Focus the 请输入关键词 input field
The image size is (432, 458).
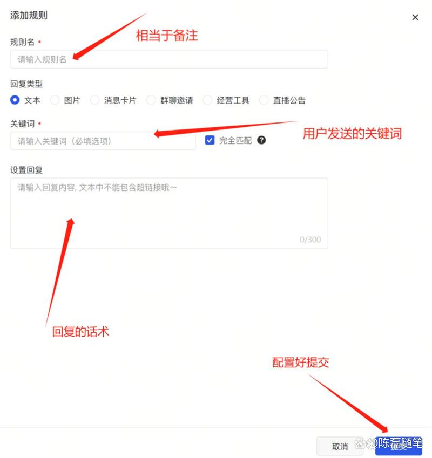[103, 141]
